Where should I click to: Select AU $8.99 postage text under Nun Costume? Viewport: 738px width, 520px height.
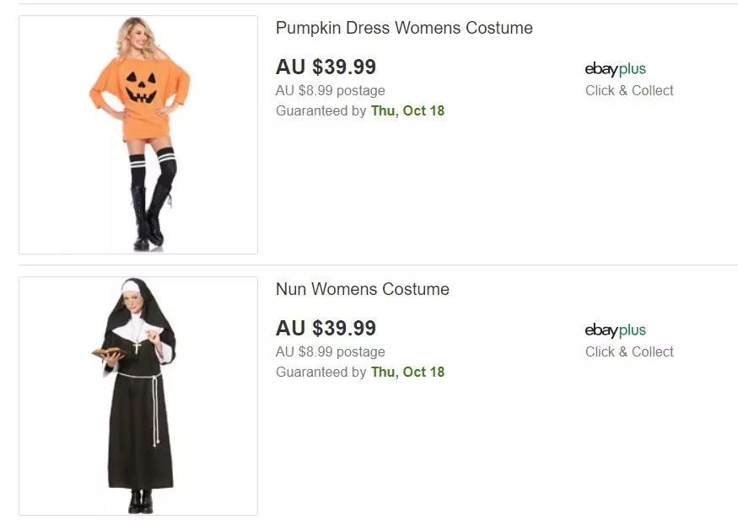click(x=330, y=351)
